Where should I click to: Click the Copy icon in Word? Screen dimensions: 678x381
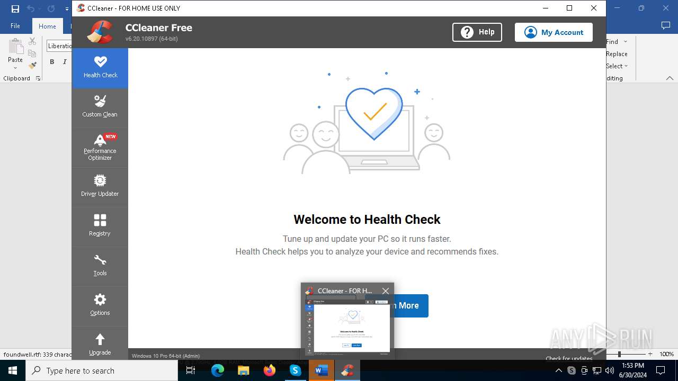(x=32, y=53)
